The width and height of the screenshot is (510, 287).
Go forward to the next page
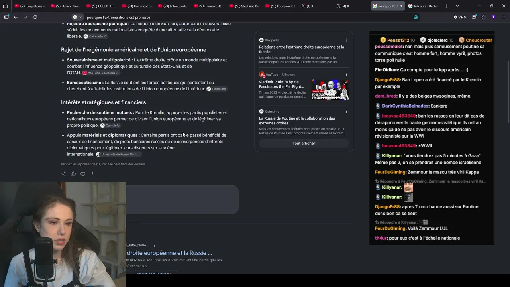25,17
